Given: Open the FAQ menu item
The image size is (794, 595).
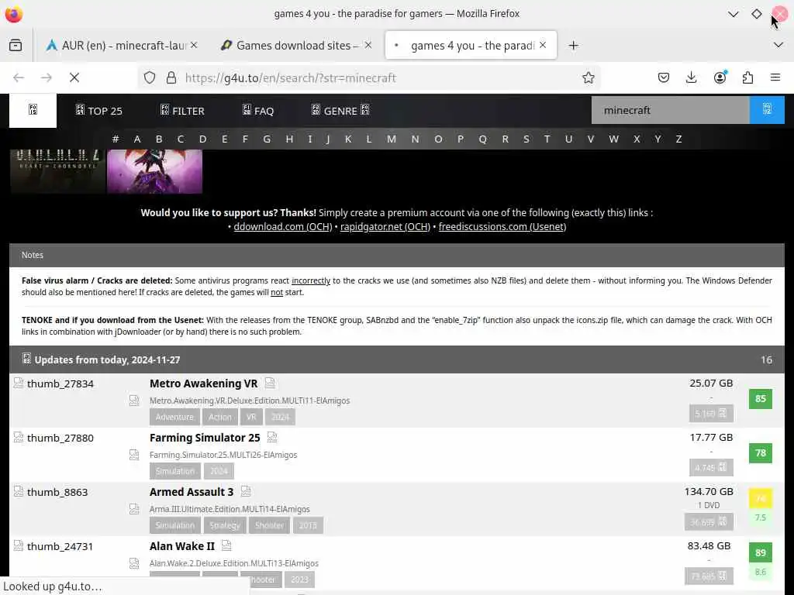Looking at the screenshot, I should 257,110.
